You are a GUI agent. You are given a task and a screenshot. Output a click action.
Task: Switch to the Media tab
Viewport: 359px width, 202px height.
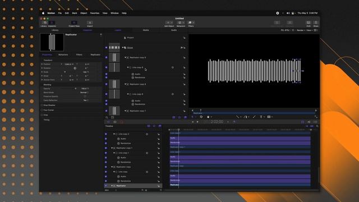146,30
